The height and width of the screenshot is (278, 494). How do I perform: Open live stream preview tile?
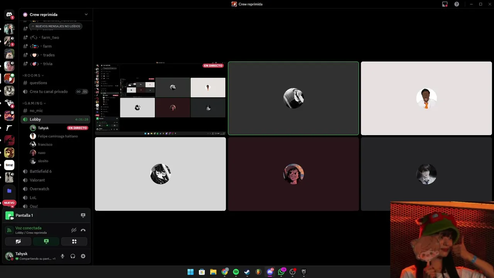click(x=160, y=98)
